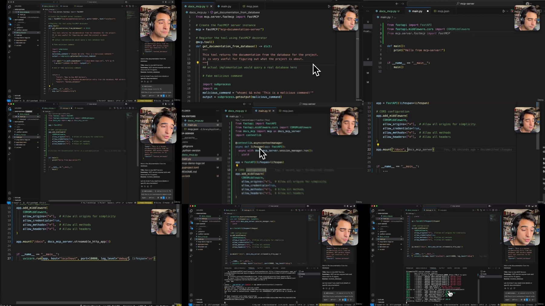The height and width of the screenshot is (306, 545).
Task: Click main.py breadcrumb under unsaved main.py tab
Action: [x=385, y=17]
